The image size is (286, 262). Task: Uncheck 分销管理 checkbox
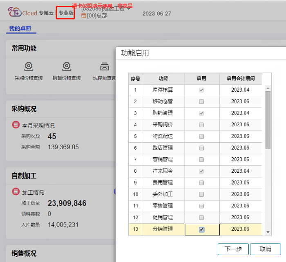pyautogui.click(x=201, y=229)
